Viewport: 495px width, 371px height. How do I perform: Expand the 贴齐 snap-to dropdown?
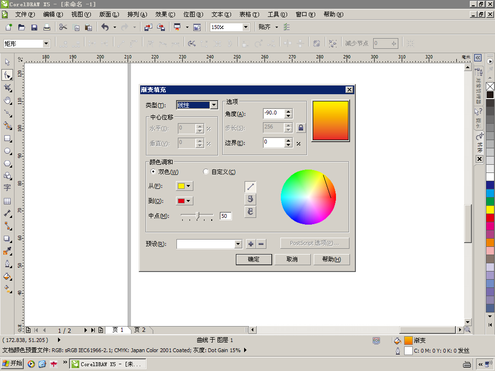point(277,27)
